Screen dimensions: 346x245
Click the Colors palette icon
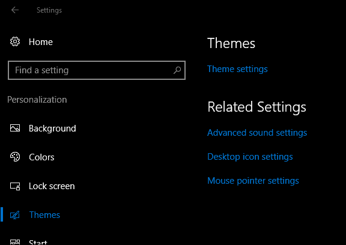tap(15, 157)
